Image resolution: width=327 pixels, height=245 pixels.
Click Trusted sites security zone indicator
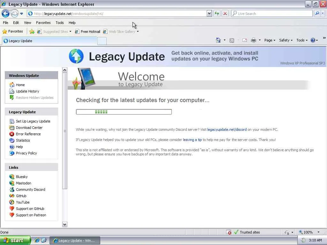(x=247, y=232)
